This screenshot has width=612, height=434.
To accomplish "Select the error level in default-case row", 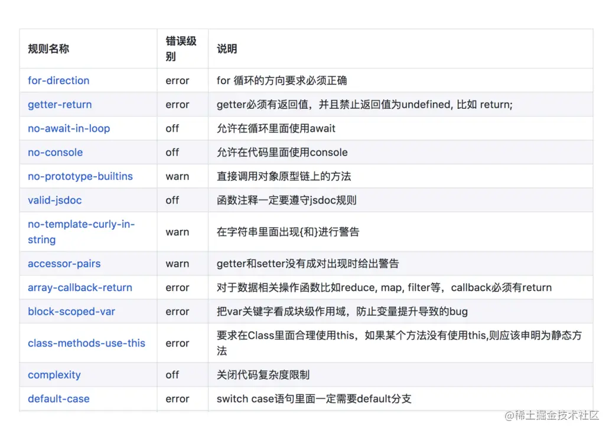I will tap(177, 399).
